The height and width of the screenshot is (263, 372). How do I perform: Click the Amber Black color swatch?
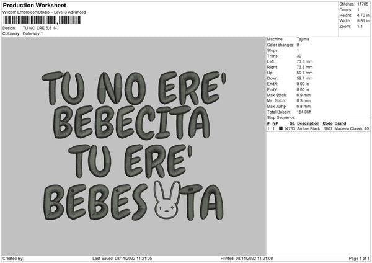click(x=281, y=128)
